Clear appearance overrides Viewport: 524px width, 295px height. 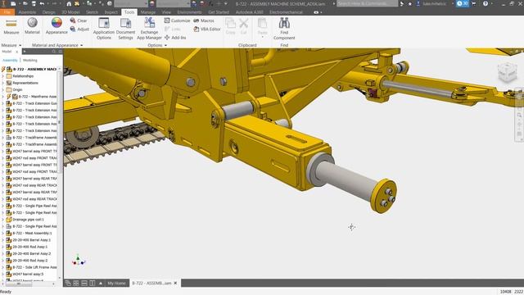(79, 20)
